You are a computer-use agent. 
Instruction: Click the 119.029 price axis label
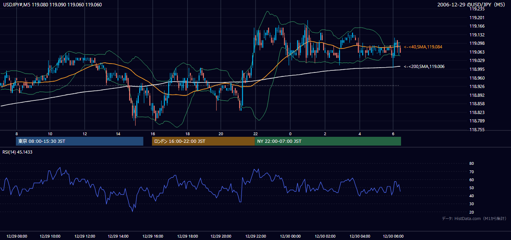click(x=477, y=60)
